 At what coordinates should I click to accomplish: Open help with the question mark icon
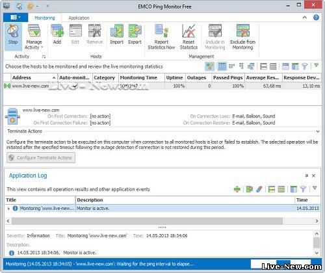coord(316,18)
